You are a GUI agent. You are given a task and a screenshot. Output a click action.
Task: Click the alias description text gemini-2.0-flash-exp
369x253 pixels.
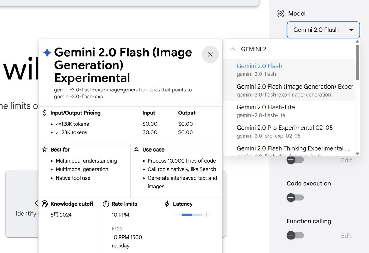pos(123,93)
